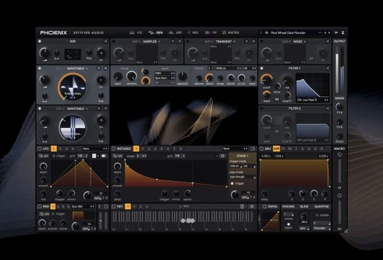Expand the NOISE type dropdown
Screen dimensions: 383x260
click(299, 41)
